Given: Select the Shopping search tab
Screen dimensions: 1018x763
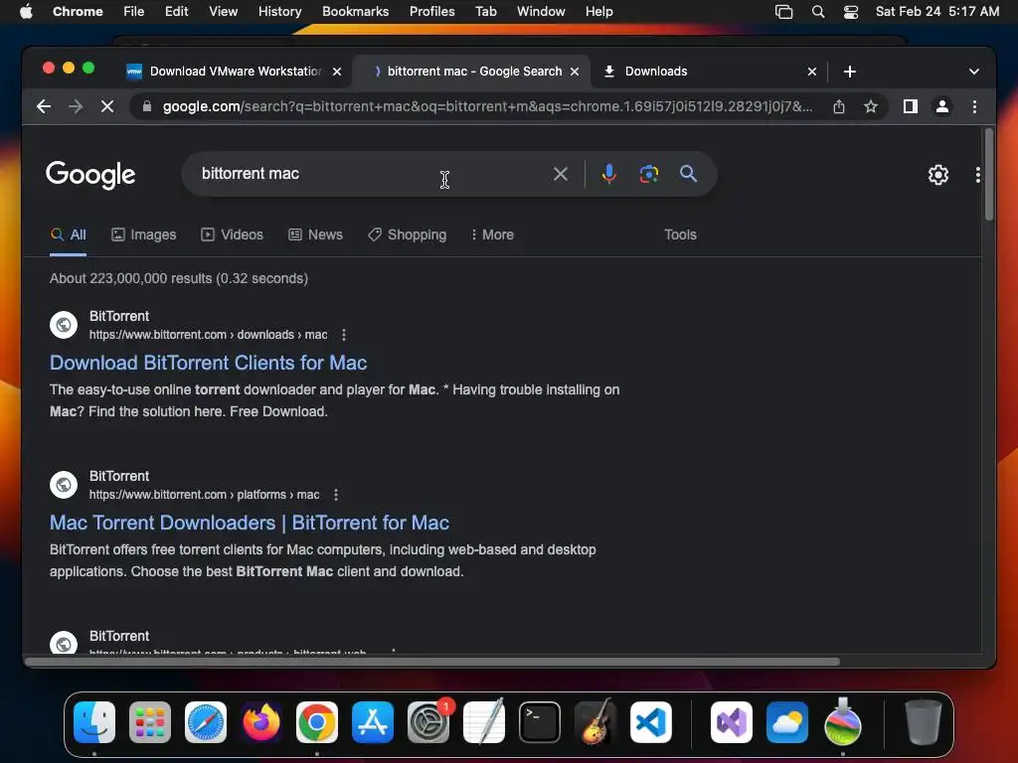Looking at the screenshot, I should coord(407,234).
